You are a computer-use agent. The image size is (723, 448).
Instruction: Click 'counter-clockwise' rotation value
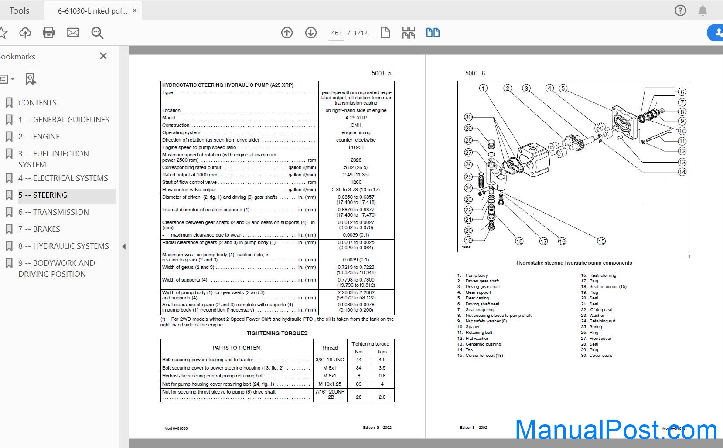(x=356, y=140)
